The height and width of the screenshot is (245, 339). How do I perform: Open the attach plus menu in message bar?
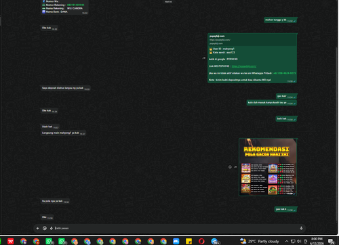(37, 228)
